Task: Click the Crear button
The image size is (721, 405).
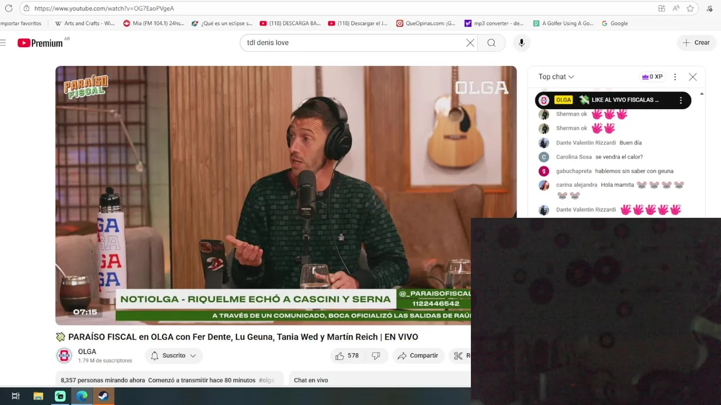Action: point(696,43)
